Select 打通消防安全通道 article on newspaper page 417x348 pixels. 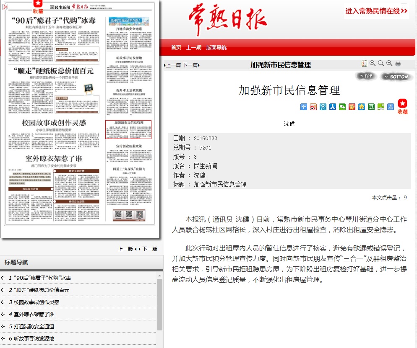pos(129,38)
